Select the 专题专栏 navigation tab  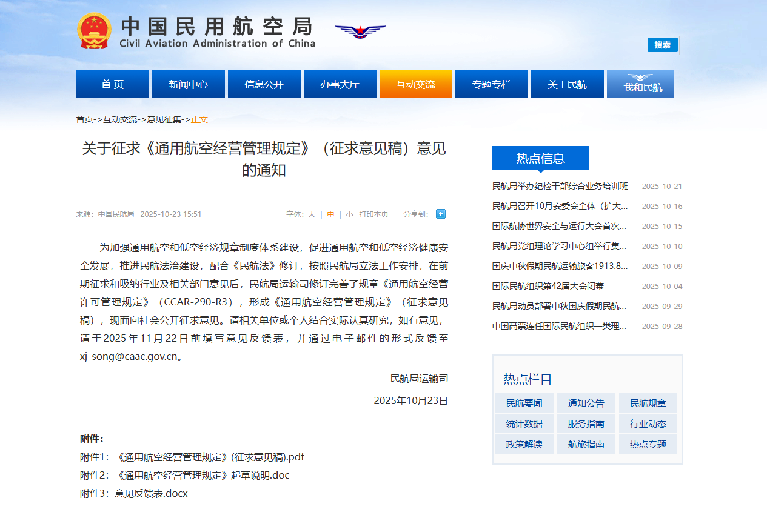click(x=491, y=84)
